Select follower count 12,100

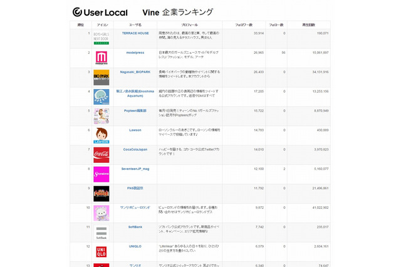coord(259,169)
